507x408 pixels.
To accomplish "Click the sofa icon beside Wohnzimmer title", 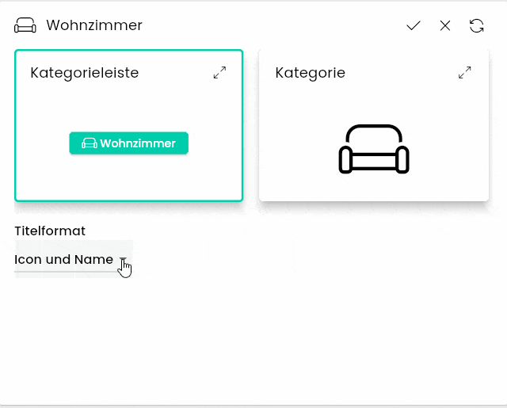I will [x=25, y=25].
